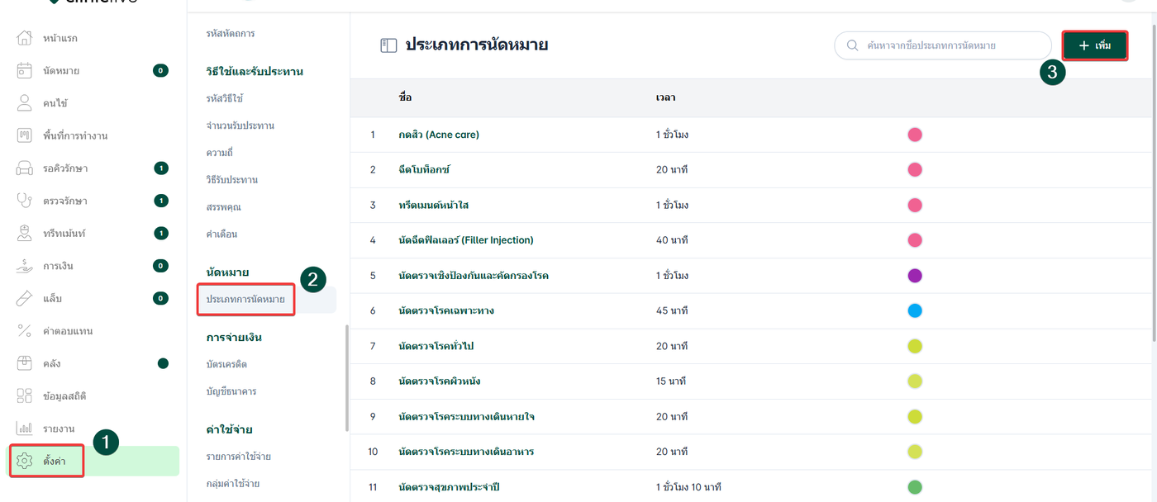Click the stethoscope icon for ตรวจรักษา
Image resolution: width=1157 pixels, height=502 pixels.
click(25, 201)
